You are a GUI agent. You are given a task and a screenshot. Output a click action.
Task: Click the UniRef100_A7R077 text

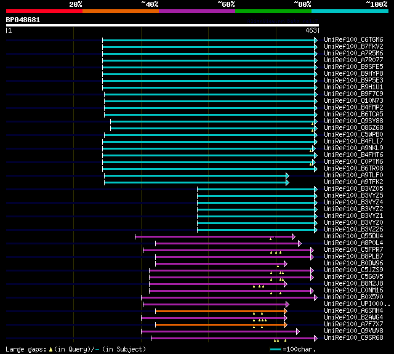pos(353,60)
